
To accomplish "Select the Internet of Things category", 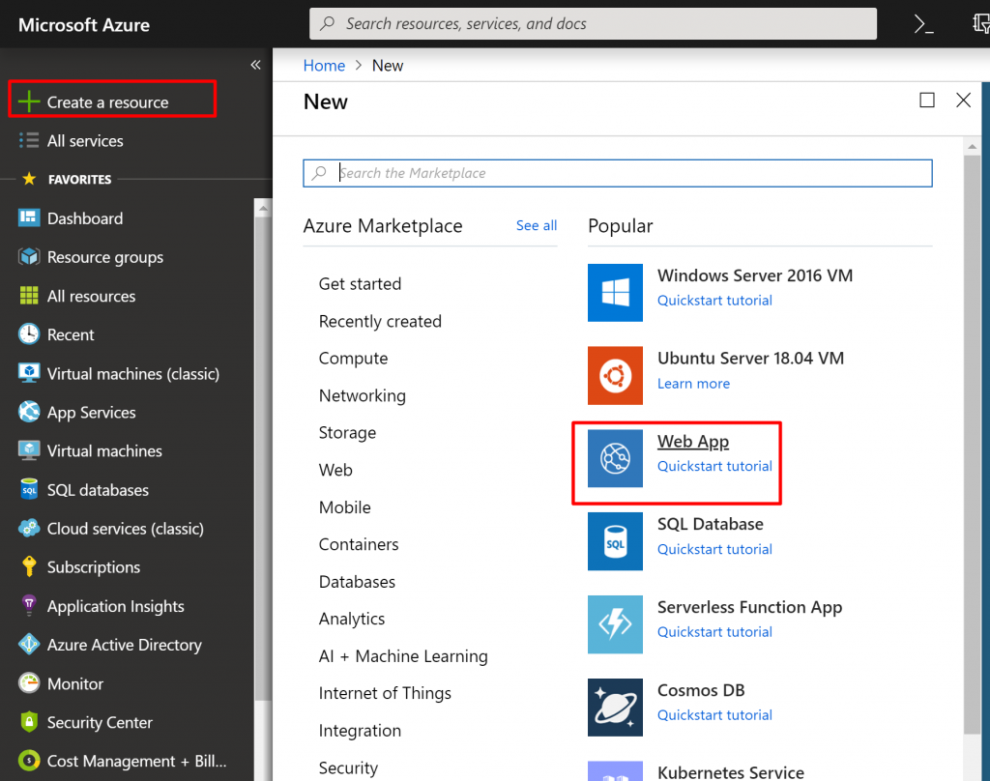I will pos(385,693).
